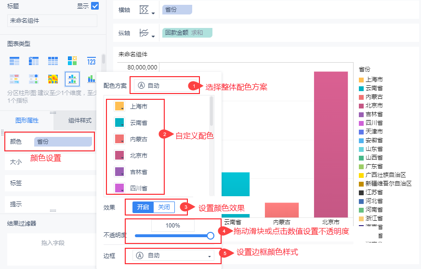Viewport: 421px width, 269px height.
Task: Open the 云南省 color swatch dropdown
Action: tap(119, 122)
